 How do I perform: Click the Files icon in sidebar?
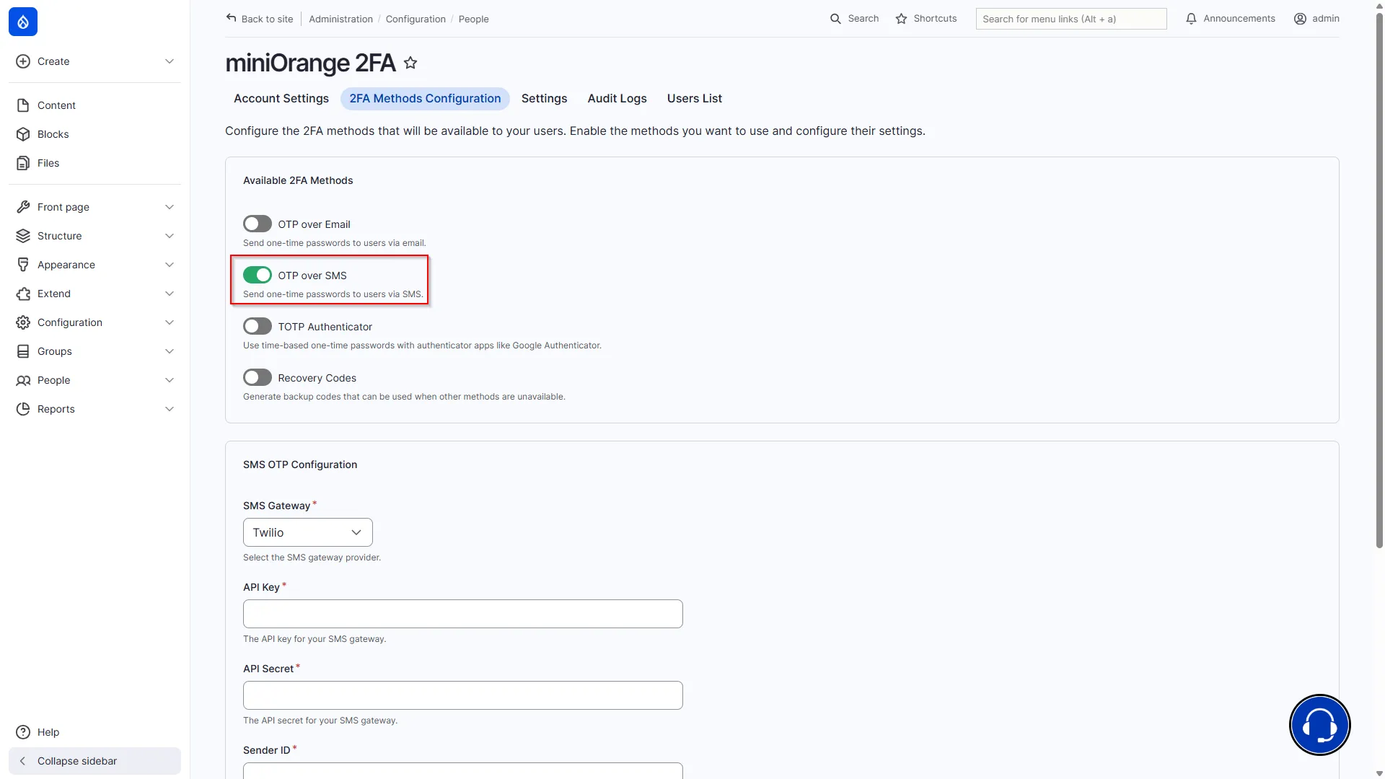pos(23,163)
